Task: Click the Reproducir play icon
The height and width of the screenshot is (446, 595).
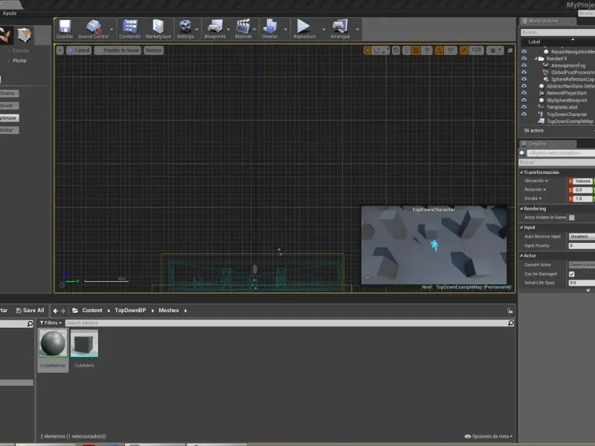Action: (304, 29)
